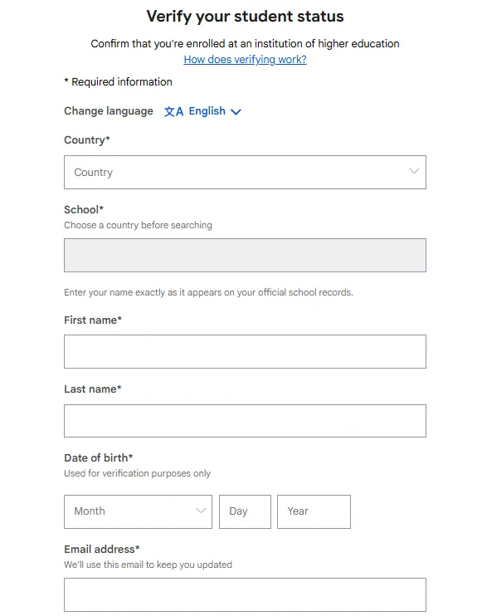
Task: Click the Change language label
Action: pos(109,111)
